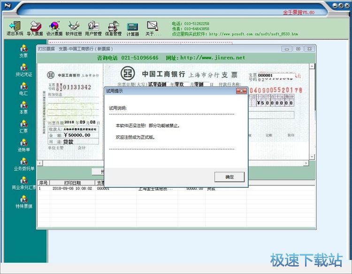Click the 打印日期 column header
The width and height of the screenshot is (352, 274).
click(x=72, y=183)
